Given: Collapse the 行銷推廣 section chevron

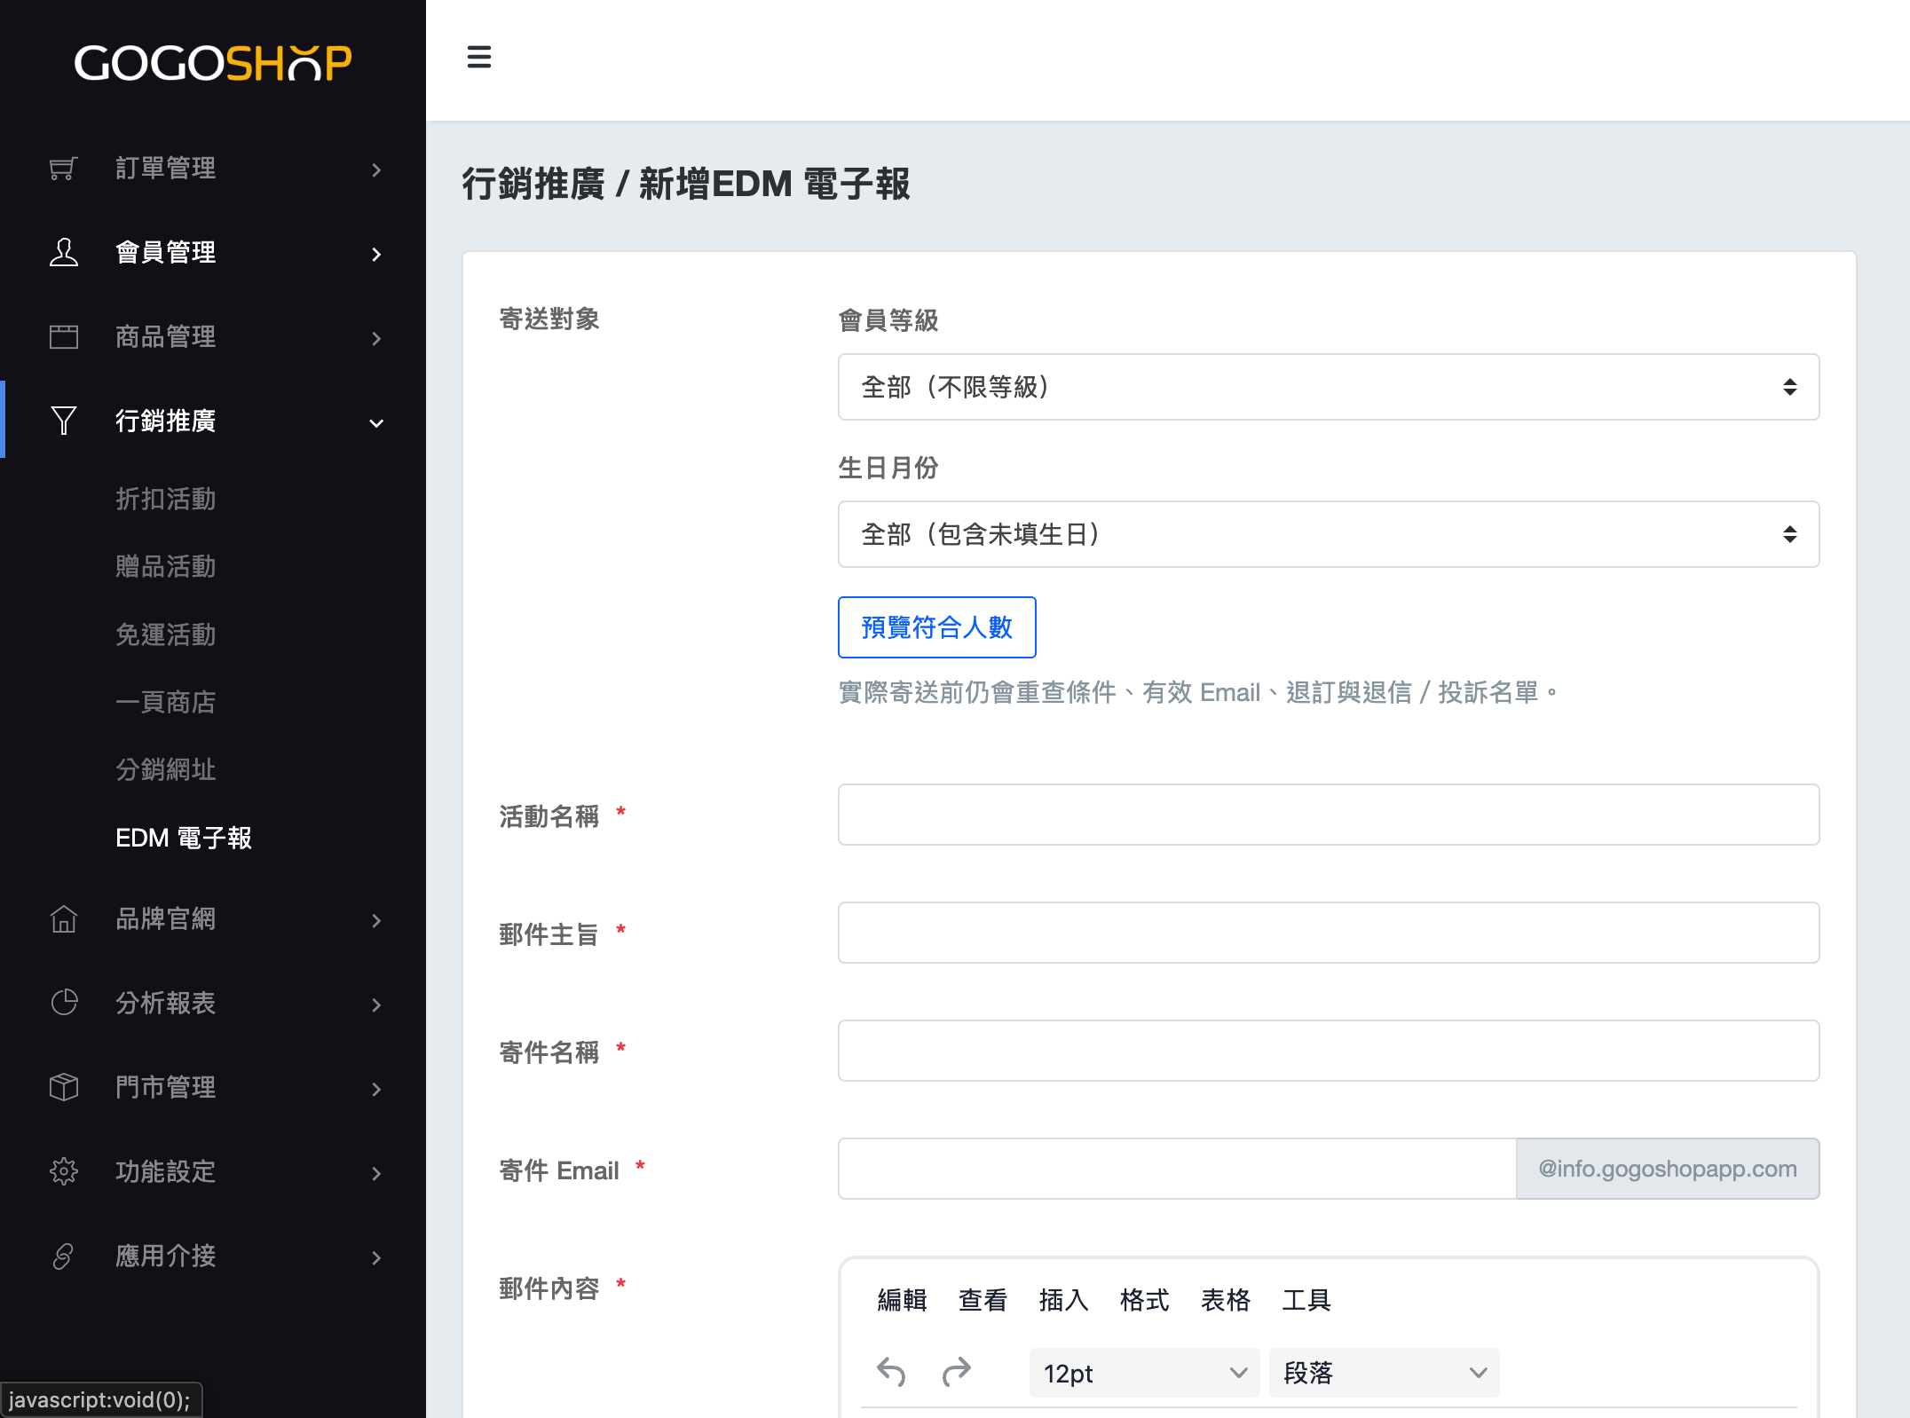Looking at the screenshot, I should point(376,423).
